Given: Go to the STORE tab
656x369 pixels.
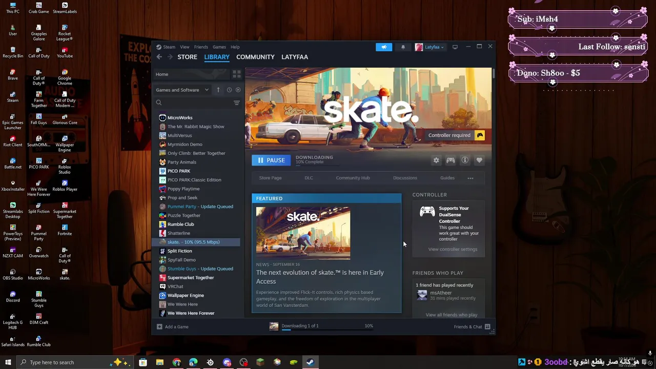Looking at the screenshot, I should click(187, 57).
